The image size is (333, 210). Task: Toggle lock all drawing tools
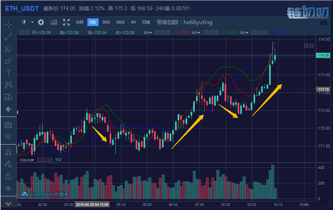[8, 176]
